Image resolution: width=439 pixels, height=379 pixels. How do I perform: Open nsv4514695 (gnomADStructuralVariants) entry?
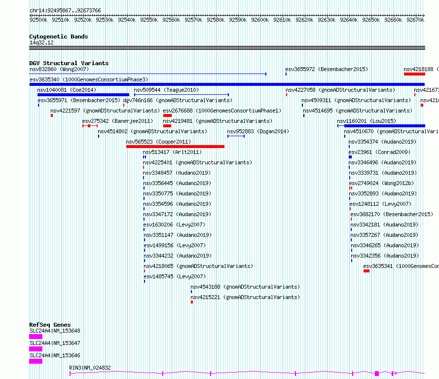358,111
